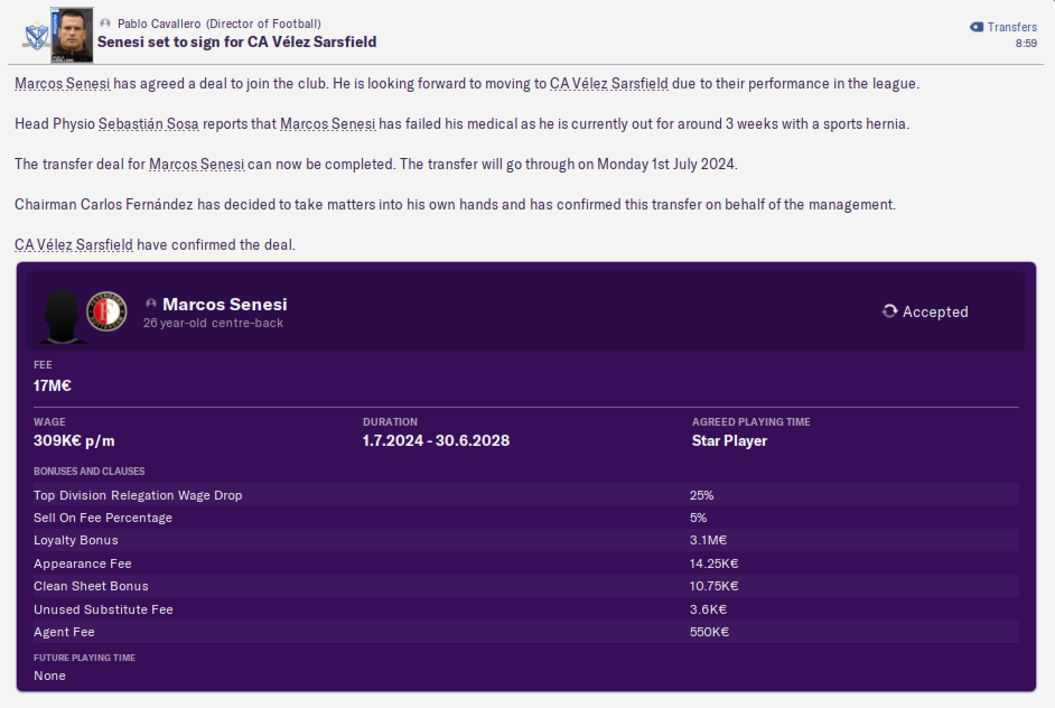This screenshot has width=1055, height=708.
Task: Click the person icon beside Pablo Cavallero
Action: click(105, 24)
